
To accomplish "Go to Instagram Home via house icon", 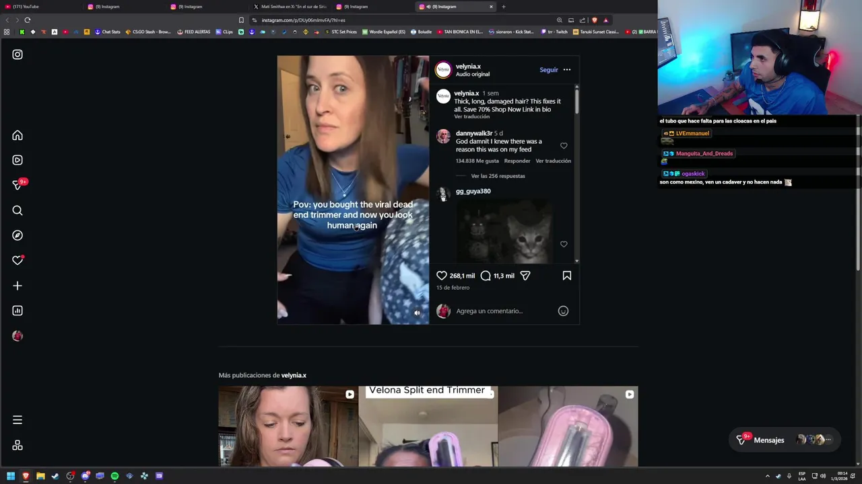I will pos(18,135).
